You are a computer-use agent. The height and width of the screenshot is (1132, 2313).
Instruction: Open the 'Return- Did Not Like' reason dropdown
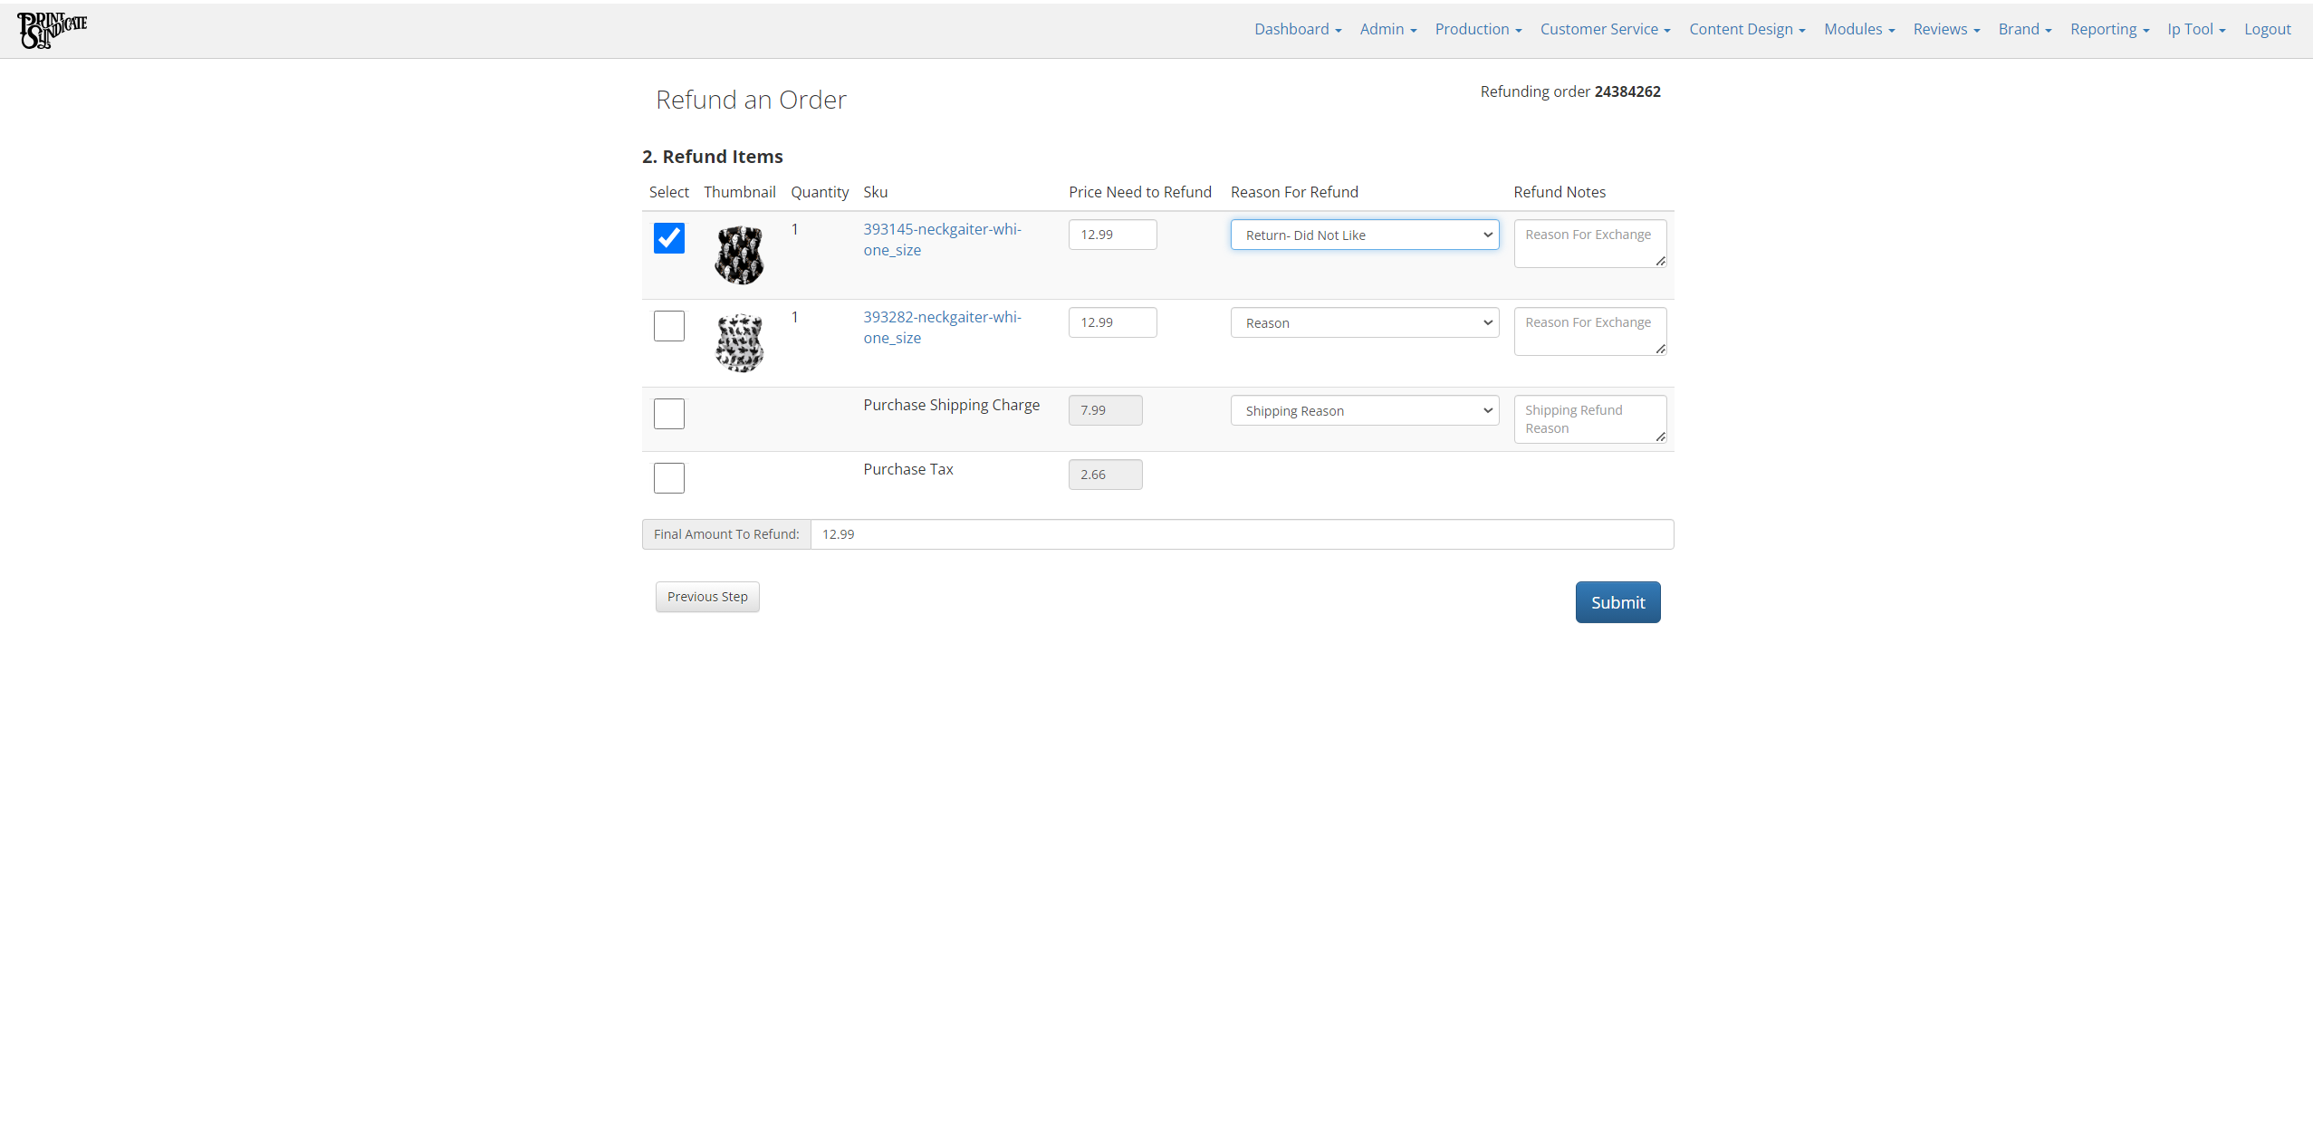1364,235
